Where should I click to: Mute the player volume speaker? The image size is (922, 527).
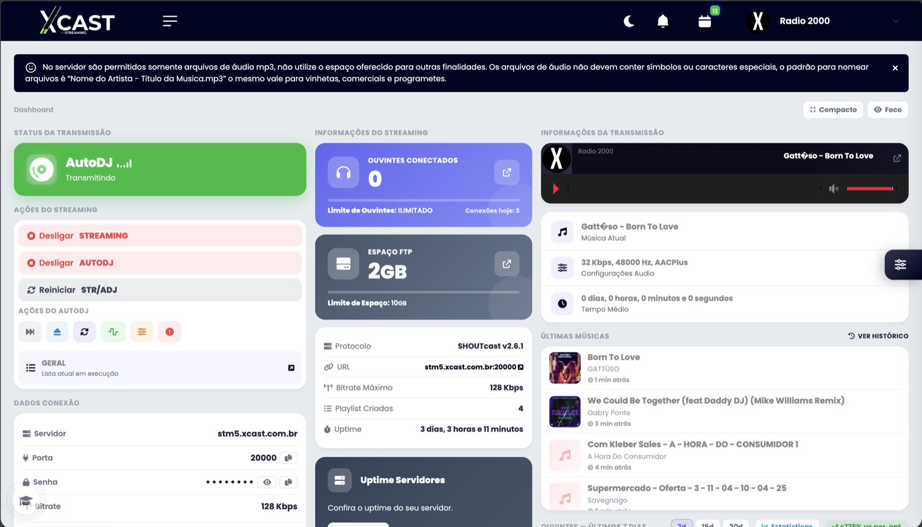pyautogui.click(x=833, y=189)
